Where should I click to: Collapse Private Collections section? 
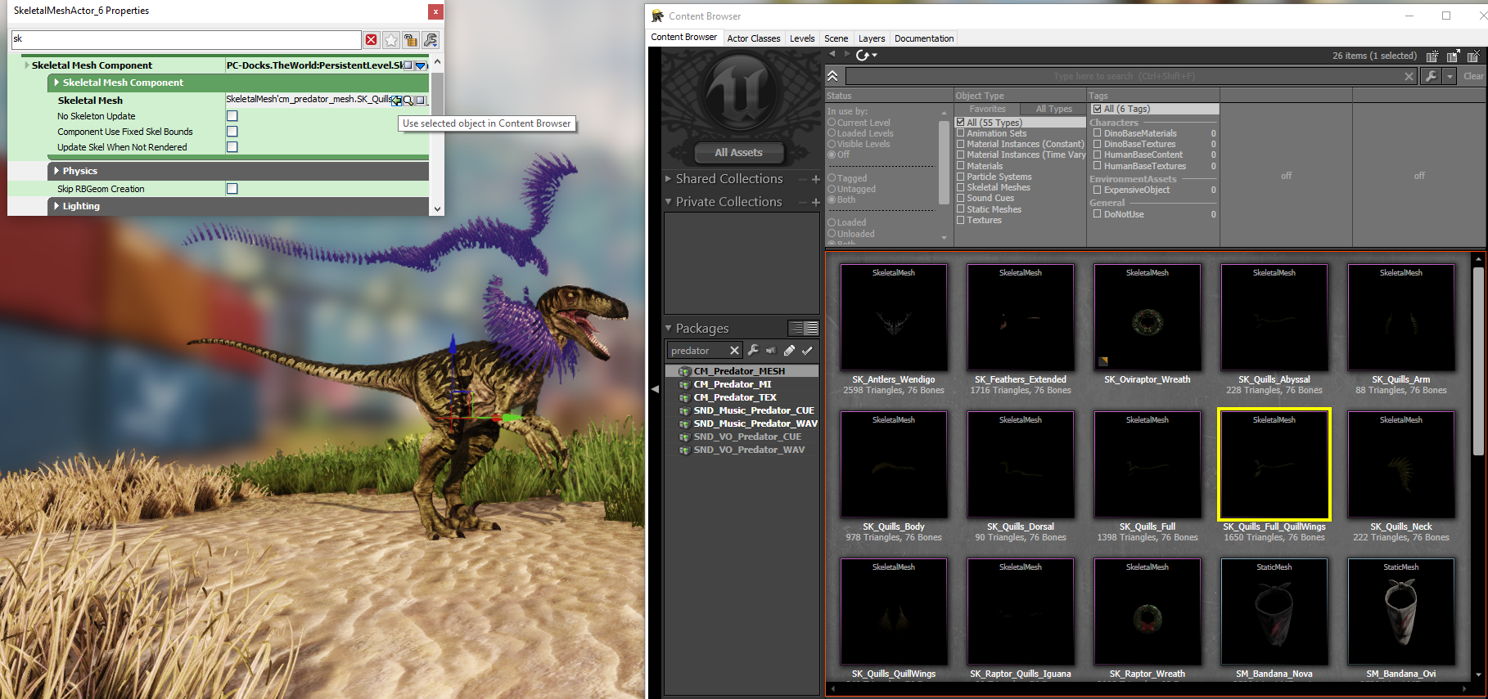pos(669,201)
